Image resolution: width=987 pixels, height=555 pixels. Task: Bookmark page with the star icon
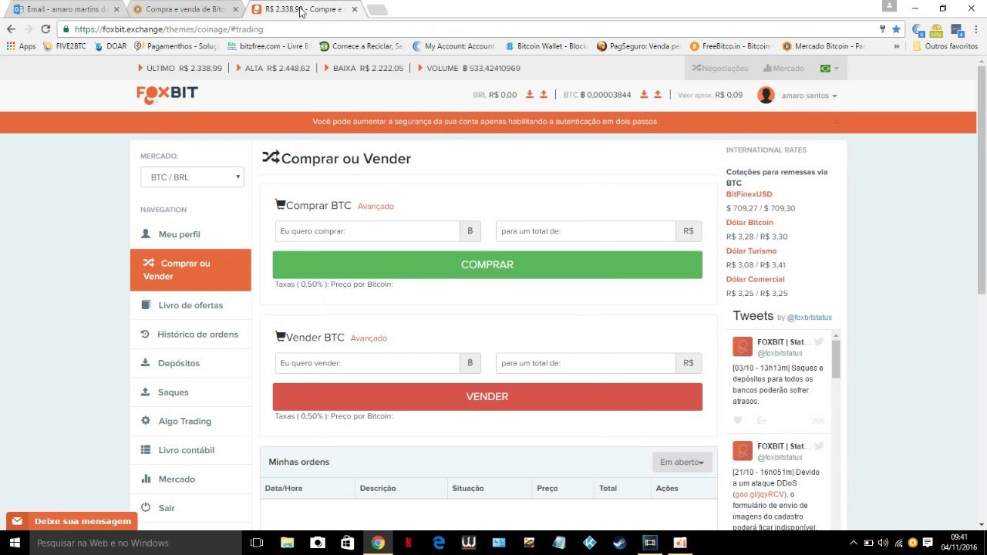pyautogui.click(x=896, y=29)
